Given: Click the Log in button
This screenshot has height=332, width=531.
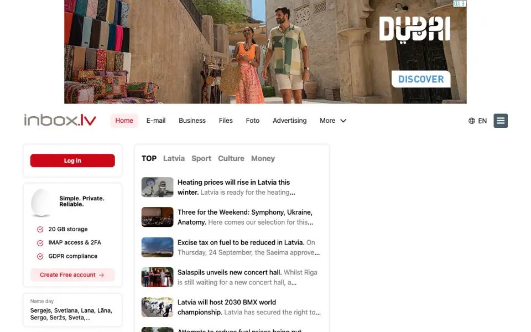Looking at the screenshot, I should coord(72,160).
